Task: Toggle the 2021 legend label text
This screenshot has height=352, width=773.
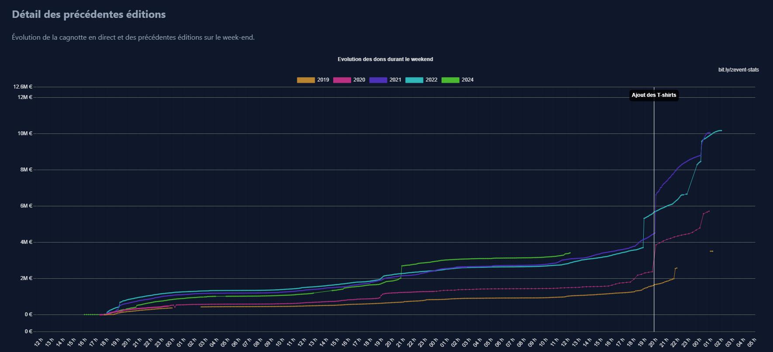Action: pos(395,80)
